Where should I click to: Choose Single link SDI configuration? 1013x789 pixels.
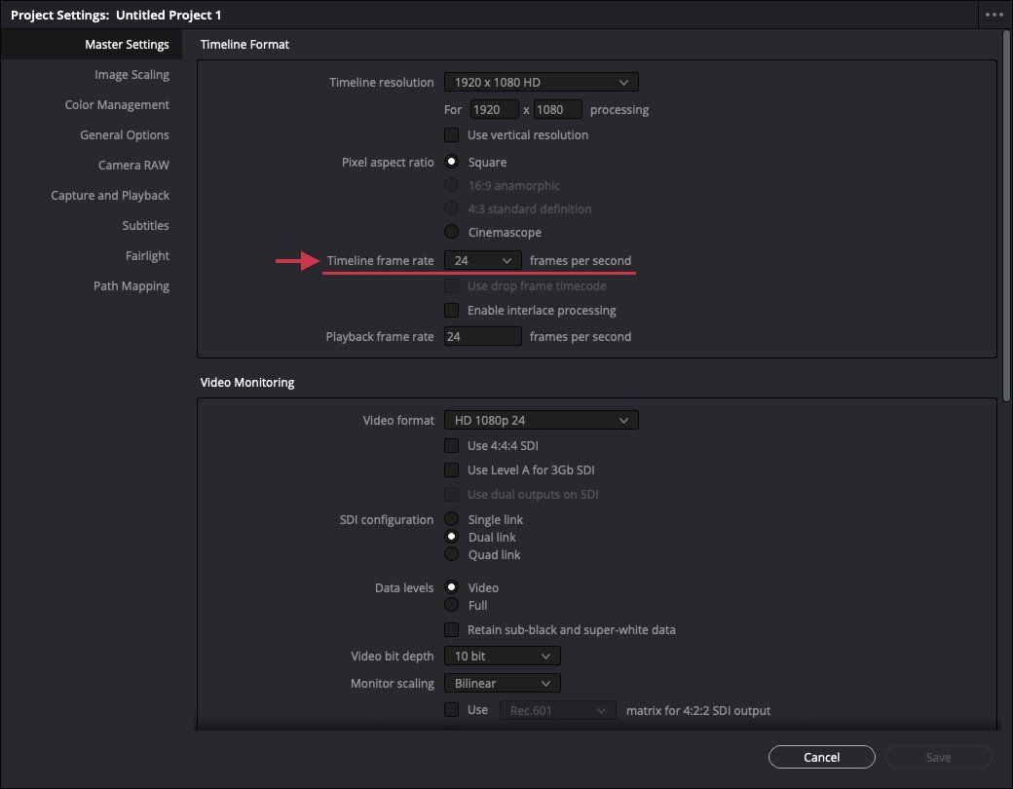coord(452,520)
